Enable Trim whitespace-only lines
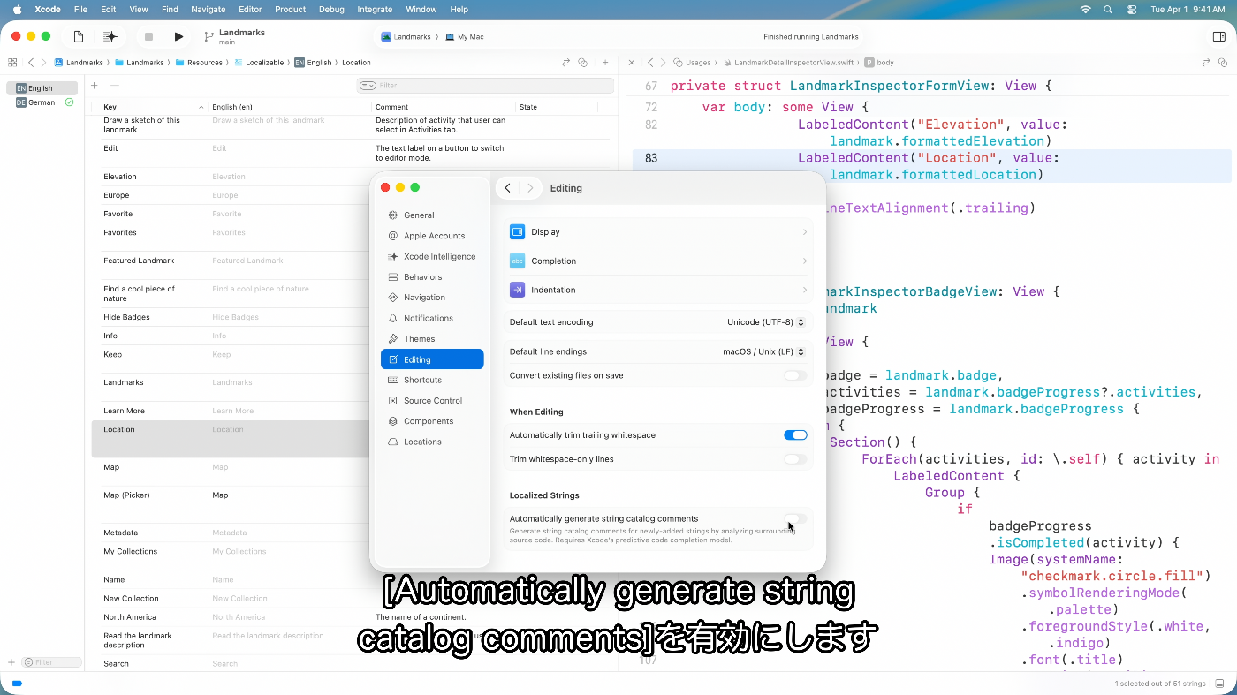The height and width of the screenshot is (695, 1237). 795,459
